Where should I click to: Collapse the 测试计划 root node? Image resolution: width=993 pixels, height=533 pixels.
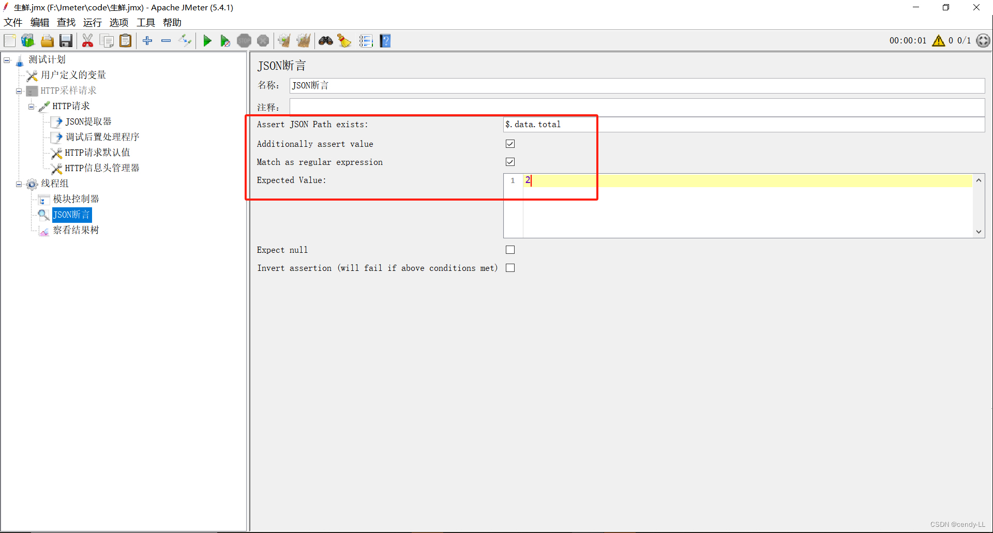pos(7,60)
